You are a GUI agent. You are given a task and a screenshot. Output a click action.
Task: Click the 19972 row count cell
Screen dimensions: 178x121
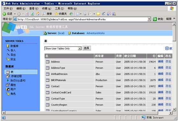pyautogui.click(x=152, y=86)
